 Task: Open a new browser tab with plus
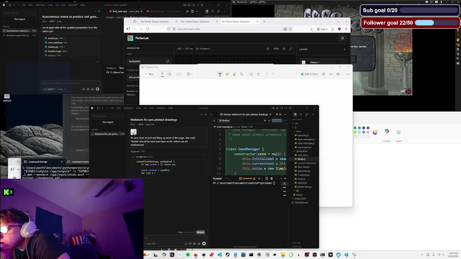(x=264, y=22)
